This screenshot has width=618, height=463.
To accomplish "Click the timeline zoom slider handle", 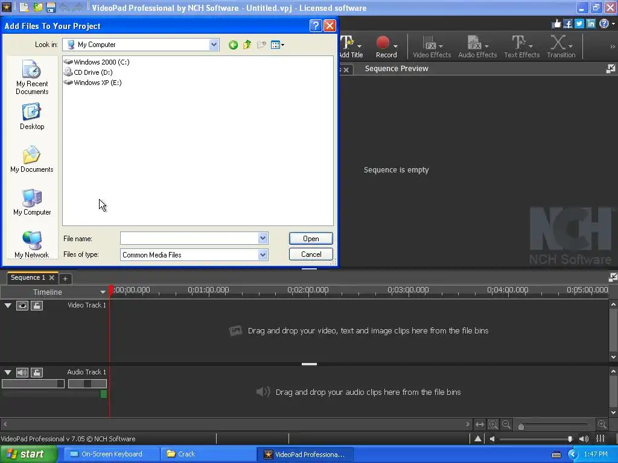I will tap(521, 426).
